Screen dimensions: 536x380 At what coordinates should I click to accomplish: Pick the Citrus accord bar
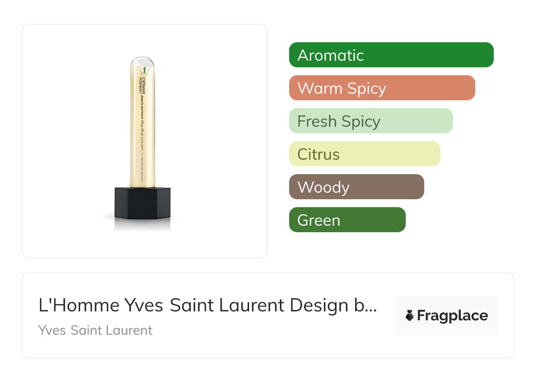[x=364, y=154]
